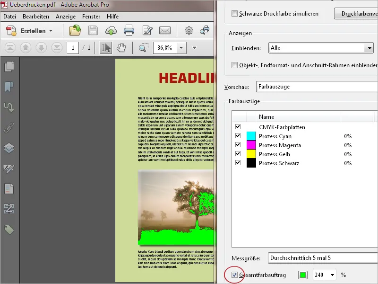Click the yellow swatch for Prozess Gelb
The height and width of the screenshot is (284, 378).
(251, 154)
